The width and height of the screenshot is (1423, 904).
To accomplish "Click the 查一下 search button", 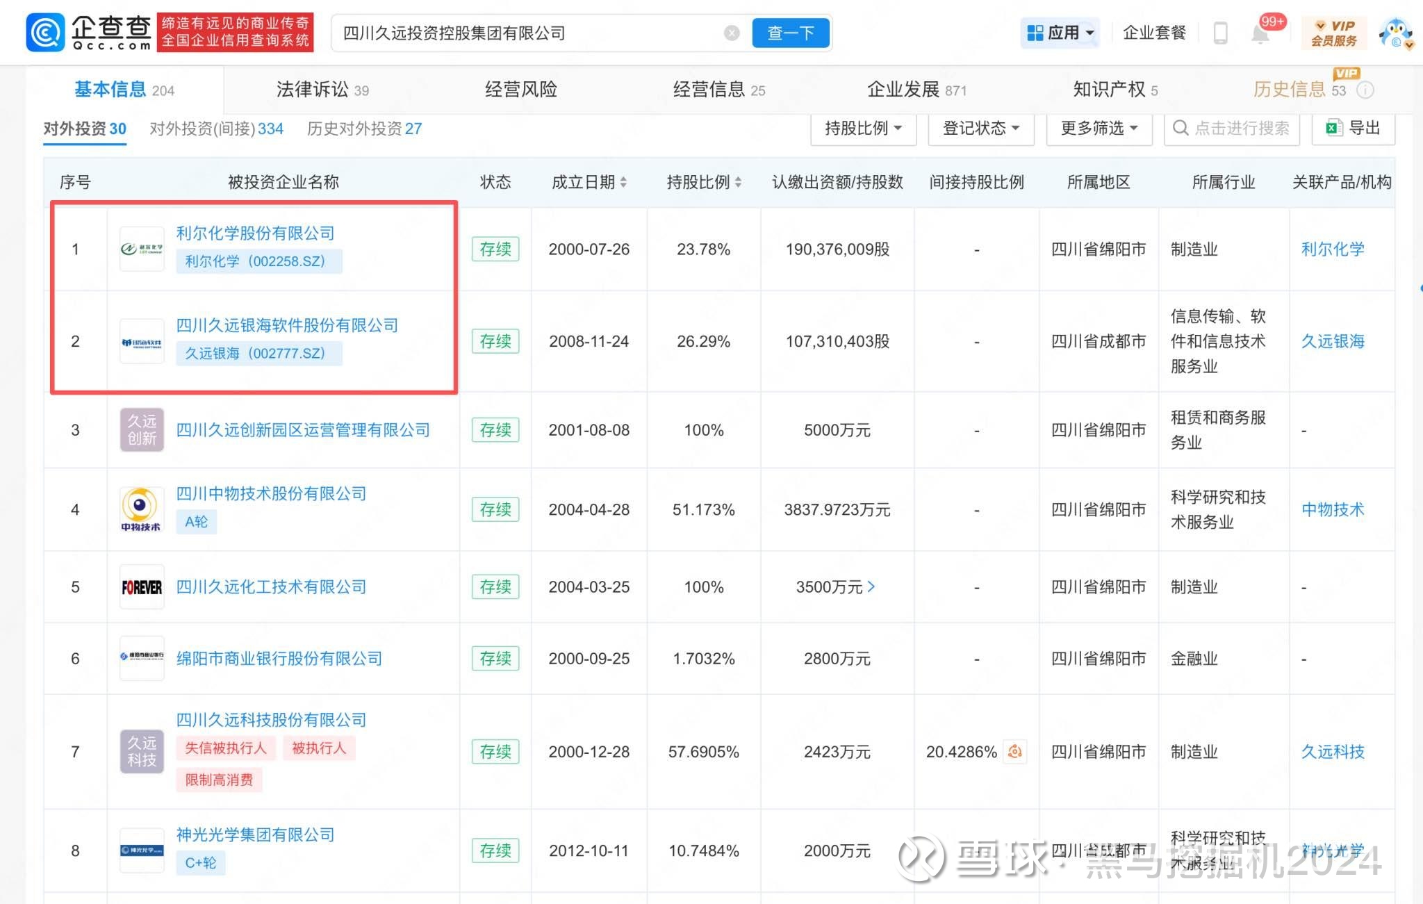I will 790,33.
